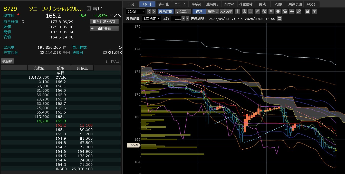Screen dimensions: 345x174
Task: Pop out chart into separate window icon
Action: [x=314, y=11]
